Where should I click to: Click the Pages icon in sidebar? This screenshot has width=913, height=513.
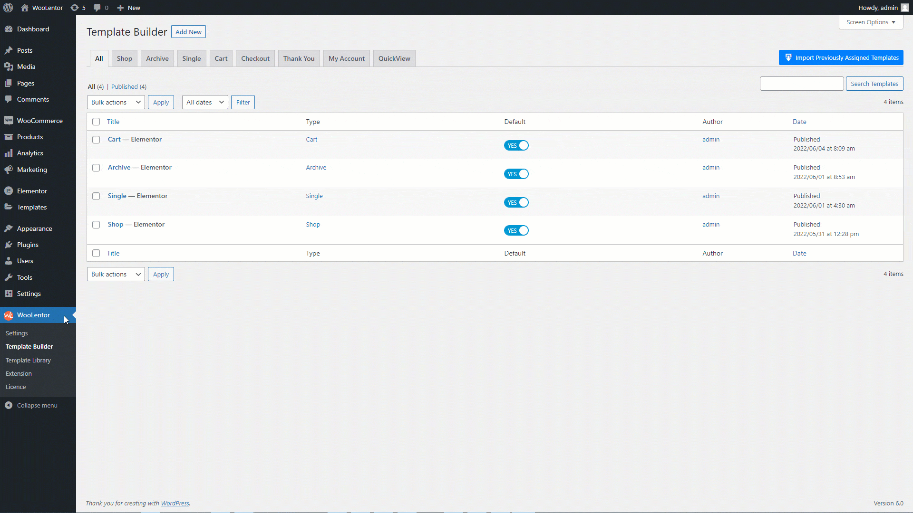pyautogui.click(x=9, y=83)
